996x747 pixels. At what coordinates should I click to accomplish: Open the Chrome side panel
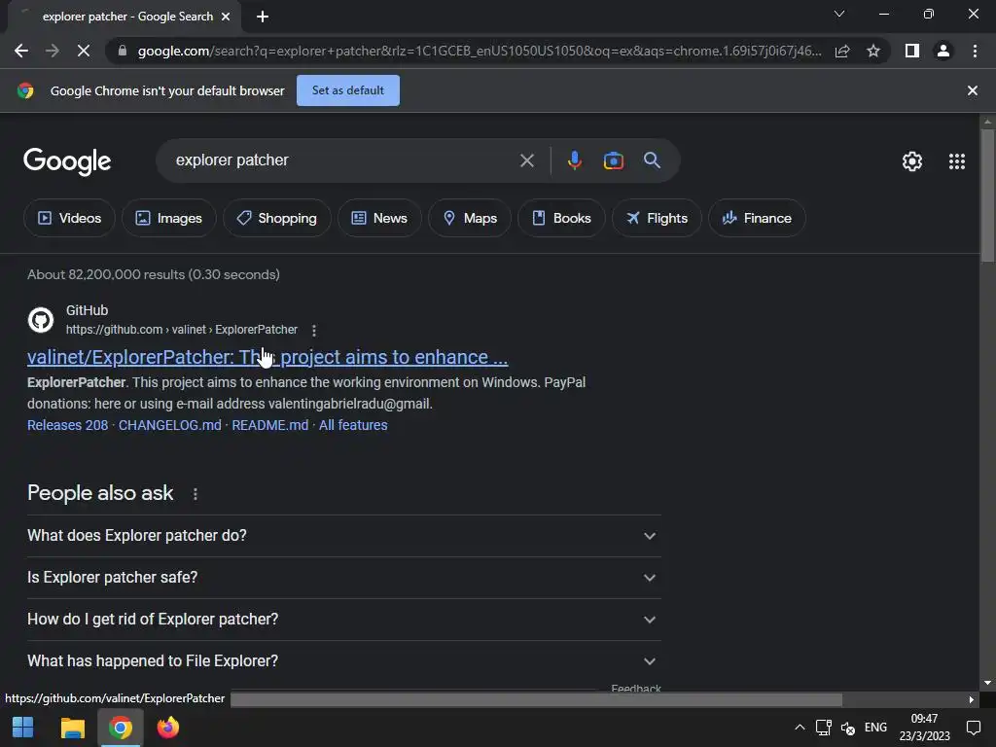(x=912, y=51)
